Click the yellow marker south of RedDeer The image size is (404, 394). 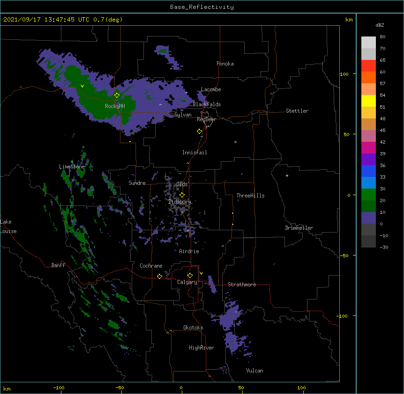point(199,131)
